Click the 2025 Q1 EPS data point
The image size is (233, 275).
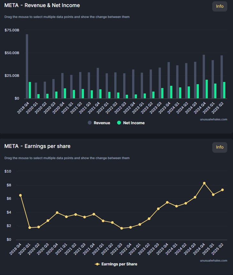point(213,195)
